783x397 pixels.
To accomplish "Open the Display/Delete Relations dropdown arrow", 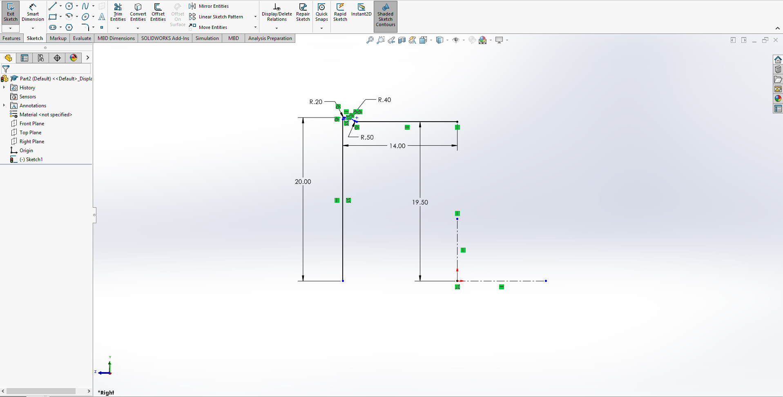I will (x=277, y=28).
